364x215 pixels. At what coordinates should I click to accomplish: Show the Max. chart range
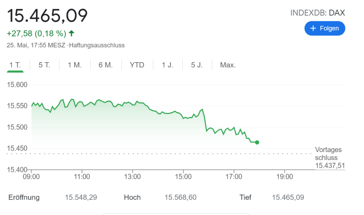click(228, 65)
